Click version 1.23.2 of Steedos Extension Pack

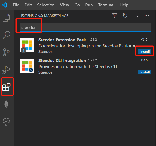pos(92,40)
